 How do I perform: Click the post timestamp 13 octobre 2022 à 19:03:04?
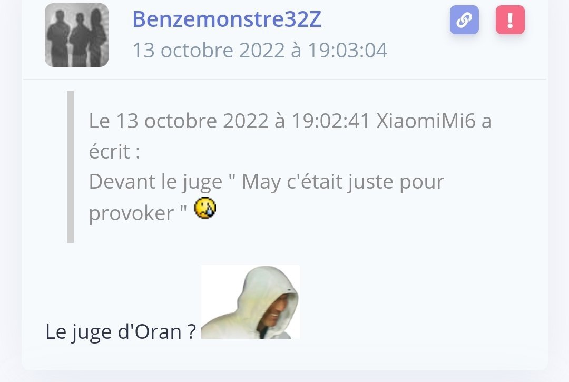(260, 50)
